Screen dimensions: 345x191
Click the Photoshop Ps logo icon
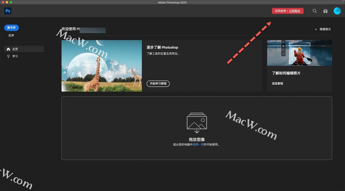point(8,11)
